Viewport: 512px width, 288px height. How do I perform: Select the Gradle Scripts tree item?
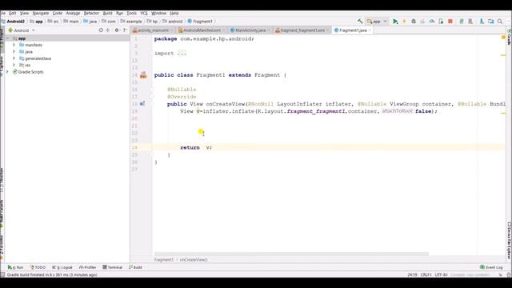pyautogui.click(x=30, y=72)
